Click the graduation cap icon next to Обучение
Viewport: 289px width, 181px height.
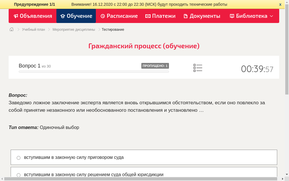(x=63, y=16)
